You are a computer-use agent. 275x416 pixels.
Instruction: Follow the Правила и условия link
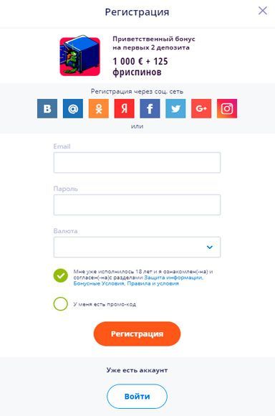coord(153,283)
